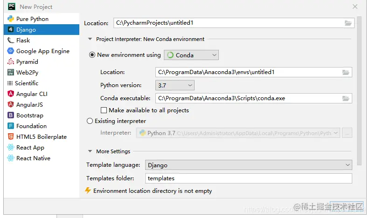The width and height of the screenshot is (370, 218).
Task: Select the React Native project type
Action: tap(42, 158)
